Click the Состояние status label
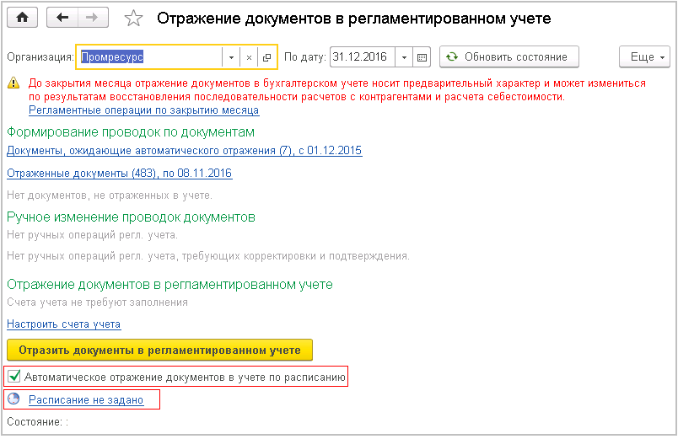The width and height of the screenshot is (678, 439). click(x=37, y=421)
